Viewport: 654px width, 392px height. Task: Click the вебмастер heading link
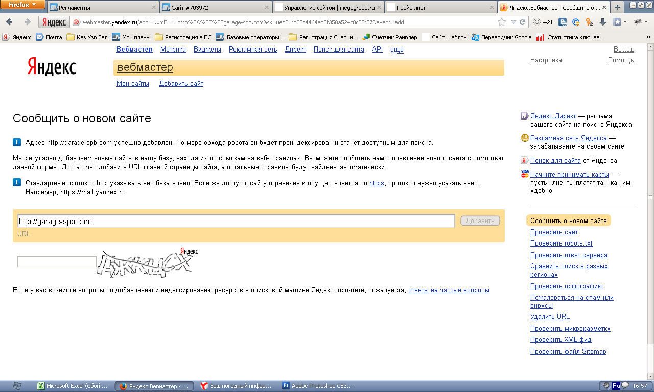coord(145,67)
